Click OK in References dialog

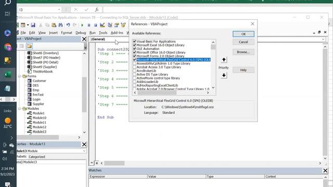coord(244,34)
